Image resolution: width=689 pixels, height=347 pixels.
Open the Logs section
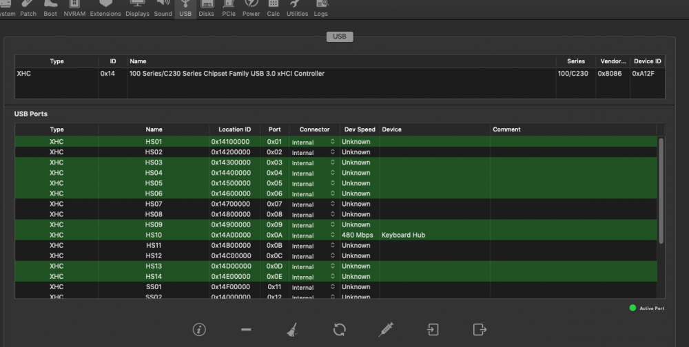coord(321,9)
